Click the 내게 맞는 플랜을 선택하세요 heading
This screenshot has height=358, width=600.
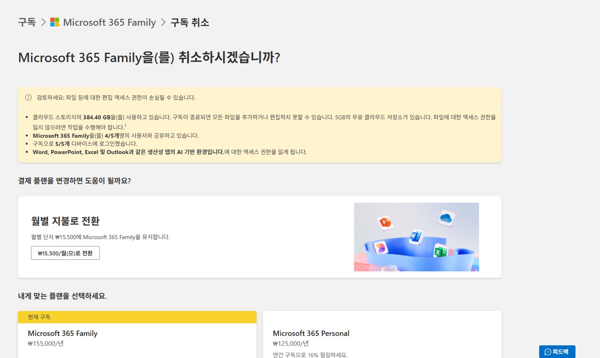pyautogui.click(x=62, y=296)
